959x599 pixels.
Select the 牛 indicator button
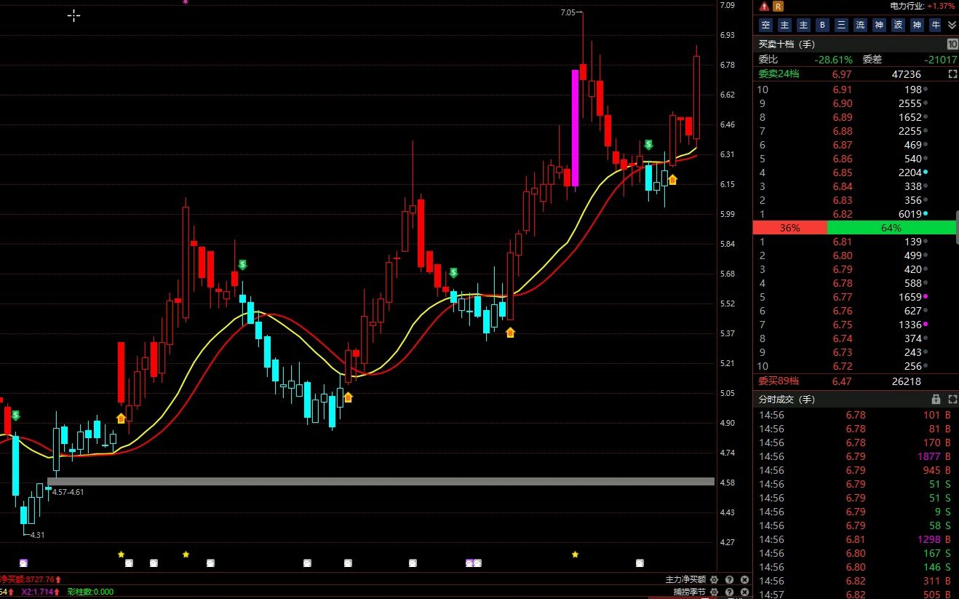pyautogui.click(x=936, y=25)
